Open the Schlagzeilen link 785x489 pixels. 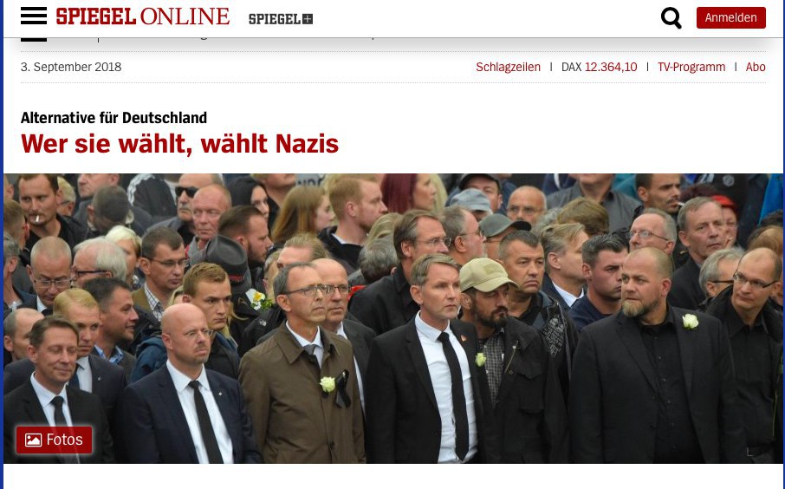click(508, 67)
